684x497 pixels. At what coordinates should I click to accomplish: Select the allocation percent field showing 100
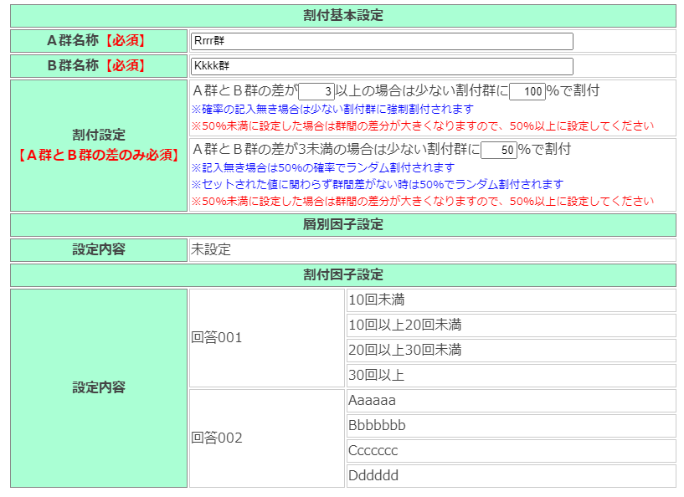coord(527,91)
